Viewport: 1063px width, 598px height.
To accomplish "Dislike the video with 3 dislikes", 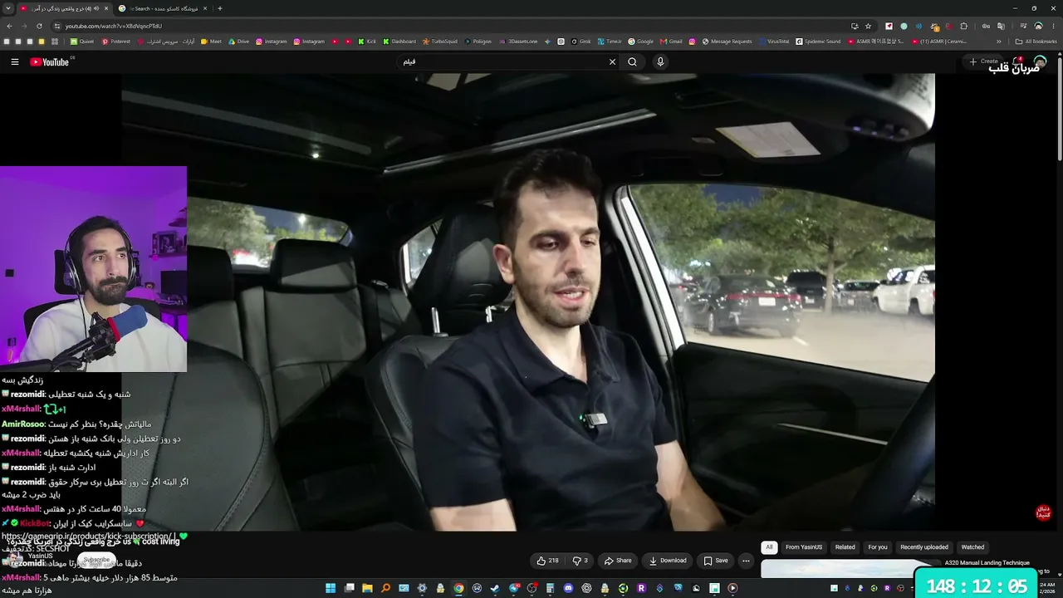I will coord(580,561).
